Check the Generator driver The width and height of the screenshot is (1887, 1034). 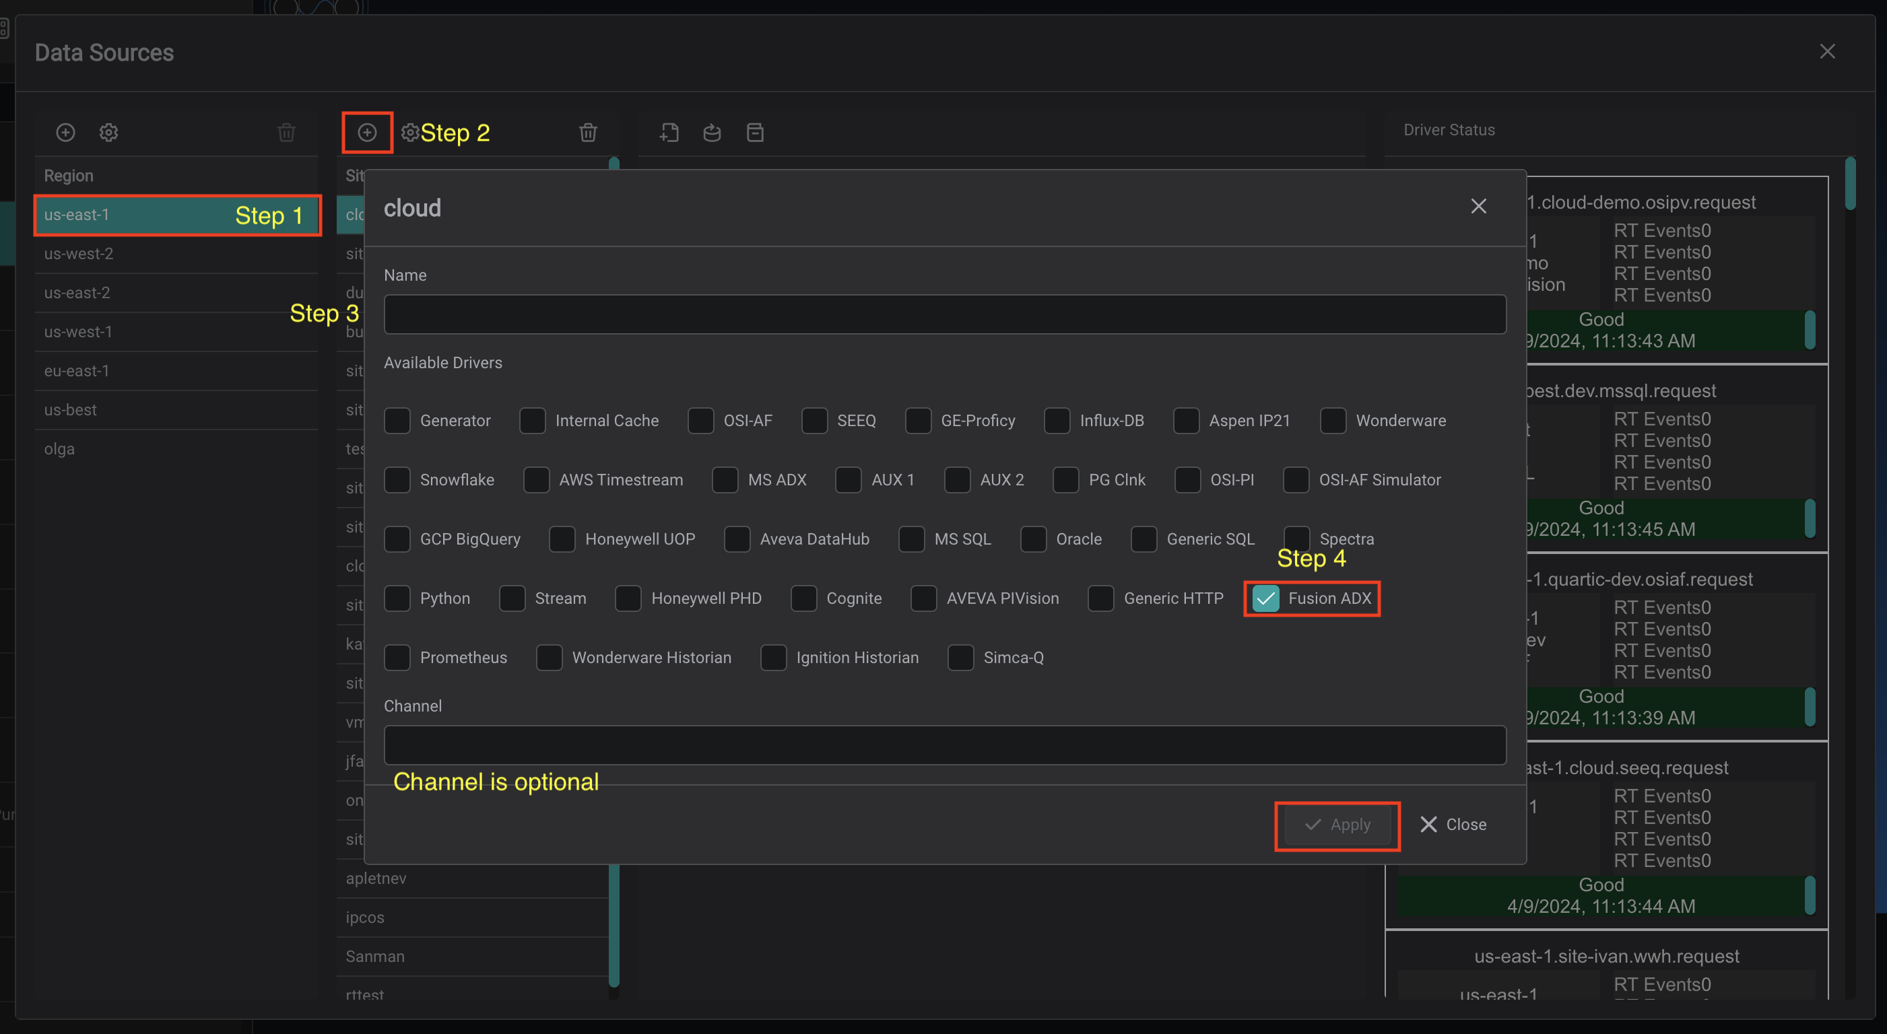397,421
